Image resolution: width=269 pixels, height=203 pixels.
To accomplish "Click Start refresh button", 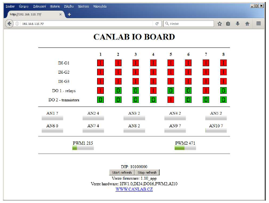I will [122, 172].
